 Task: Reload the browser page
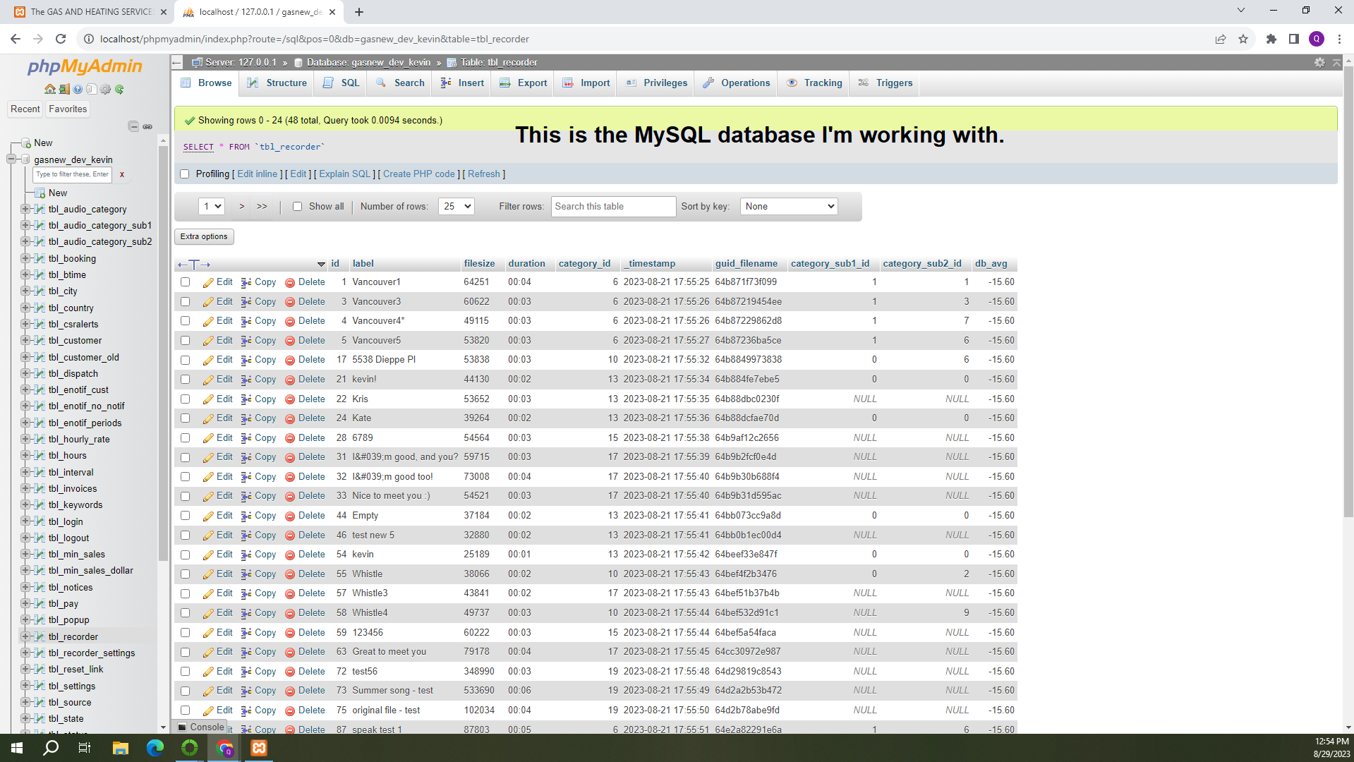click(61, 39)
